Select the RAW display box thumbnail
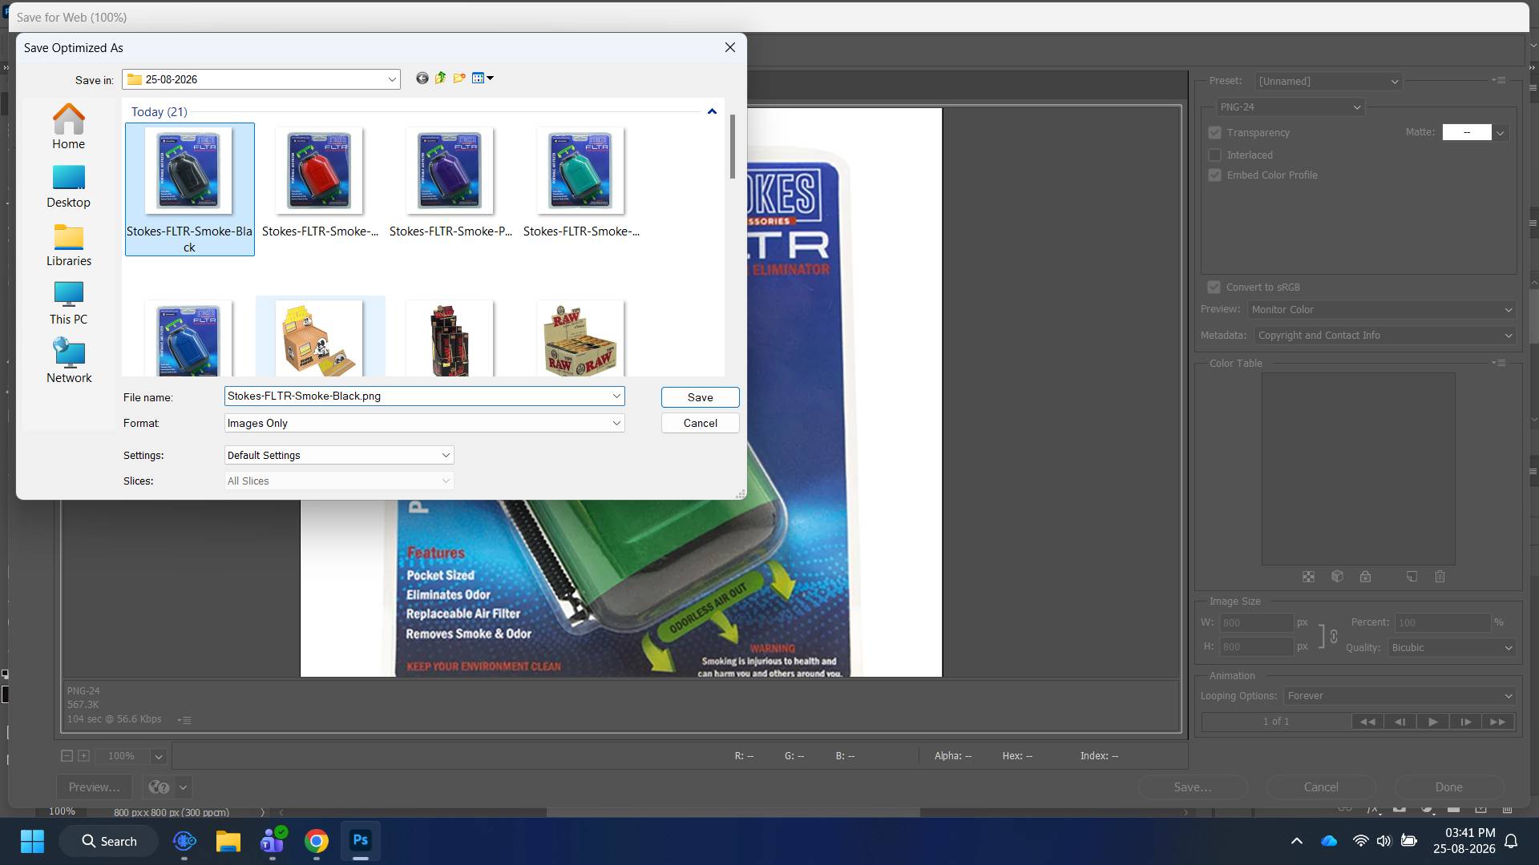Viewport: 1539px width, 865px height. click(580, 338)
